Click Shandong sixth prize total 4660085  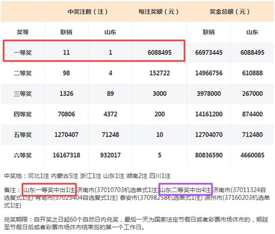[x=252, y=155]
